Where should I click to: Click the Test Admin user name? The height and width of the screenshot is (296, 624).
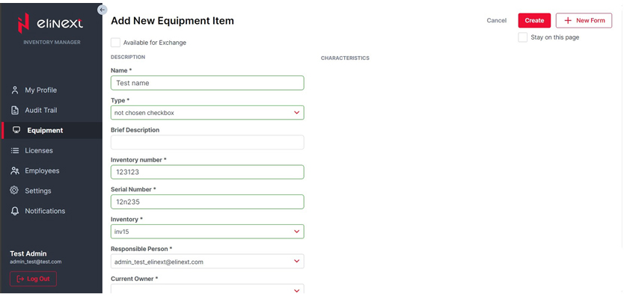click(28, 253)
